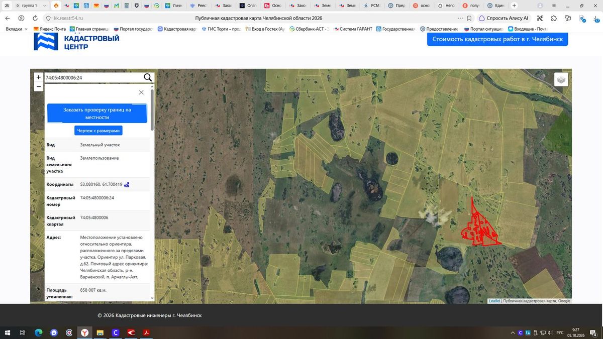This screenshot has height=339, width=603.
Task: Open the Windows notification center
Action: pos(594,332)
